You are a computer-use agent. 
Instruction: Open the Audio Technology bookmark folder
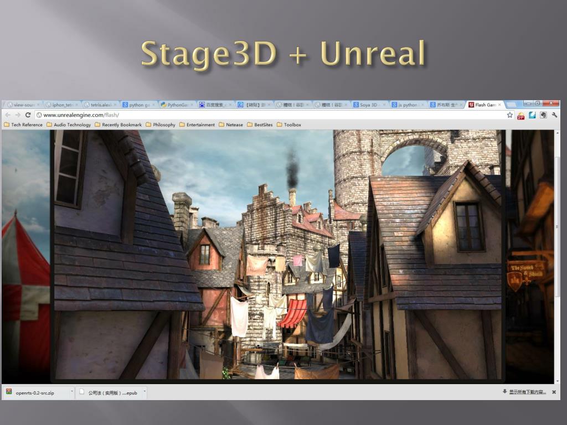pos(69,125)
